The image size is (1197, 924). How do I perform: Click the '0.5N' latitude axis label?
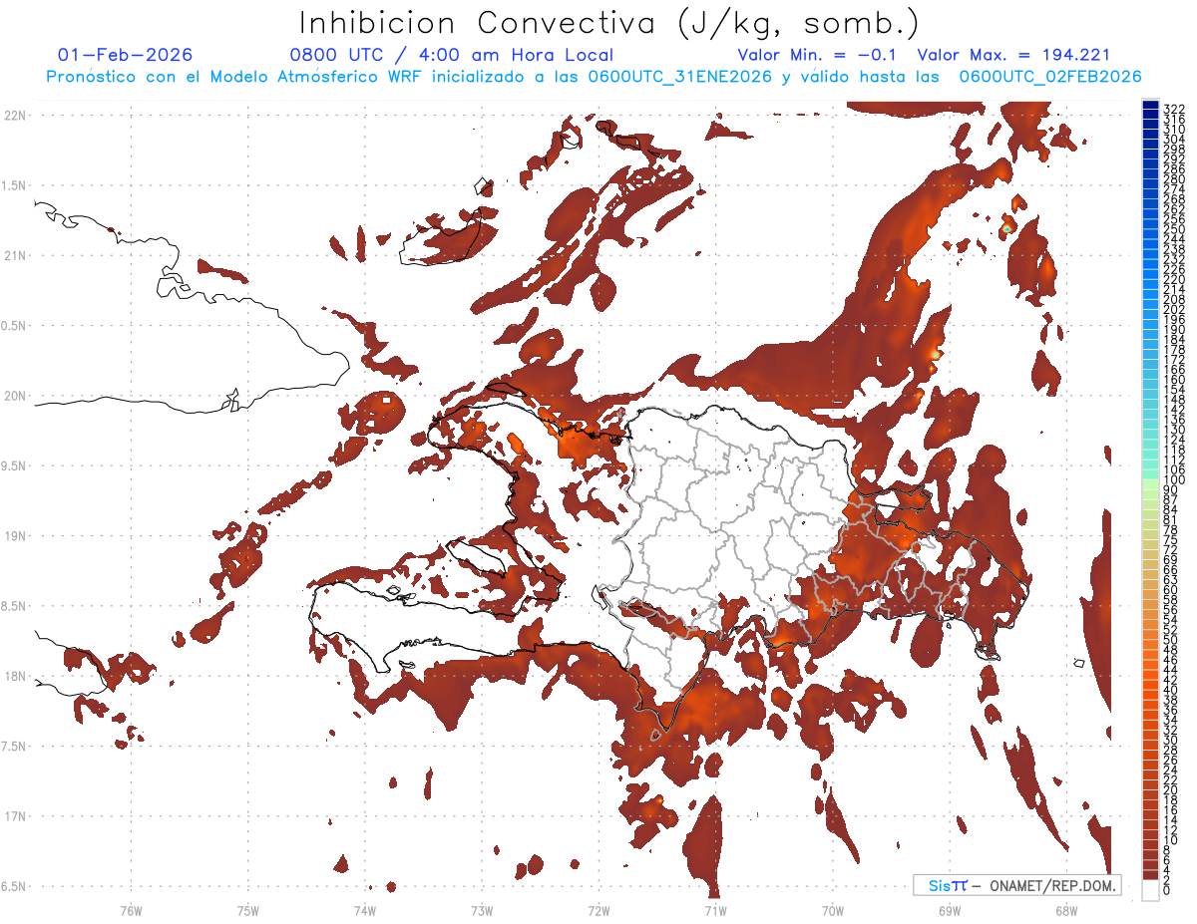(x=14, y=326)
